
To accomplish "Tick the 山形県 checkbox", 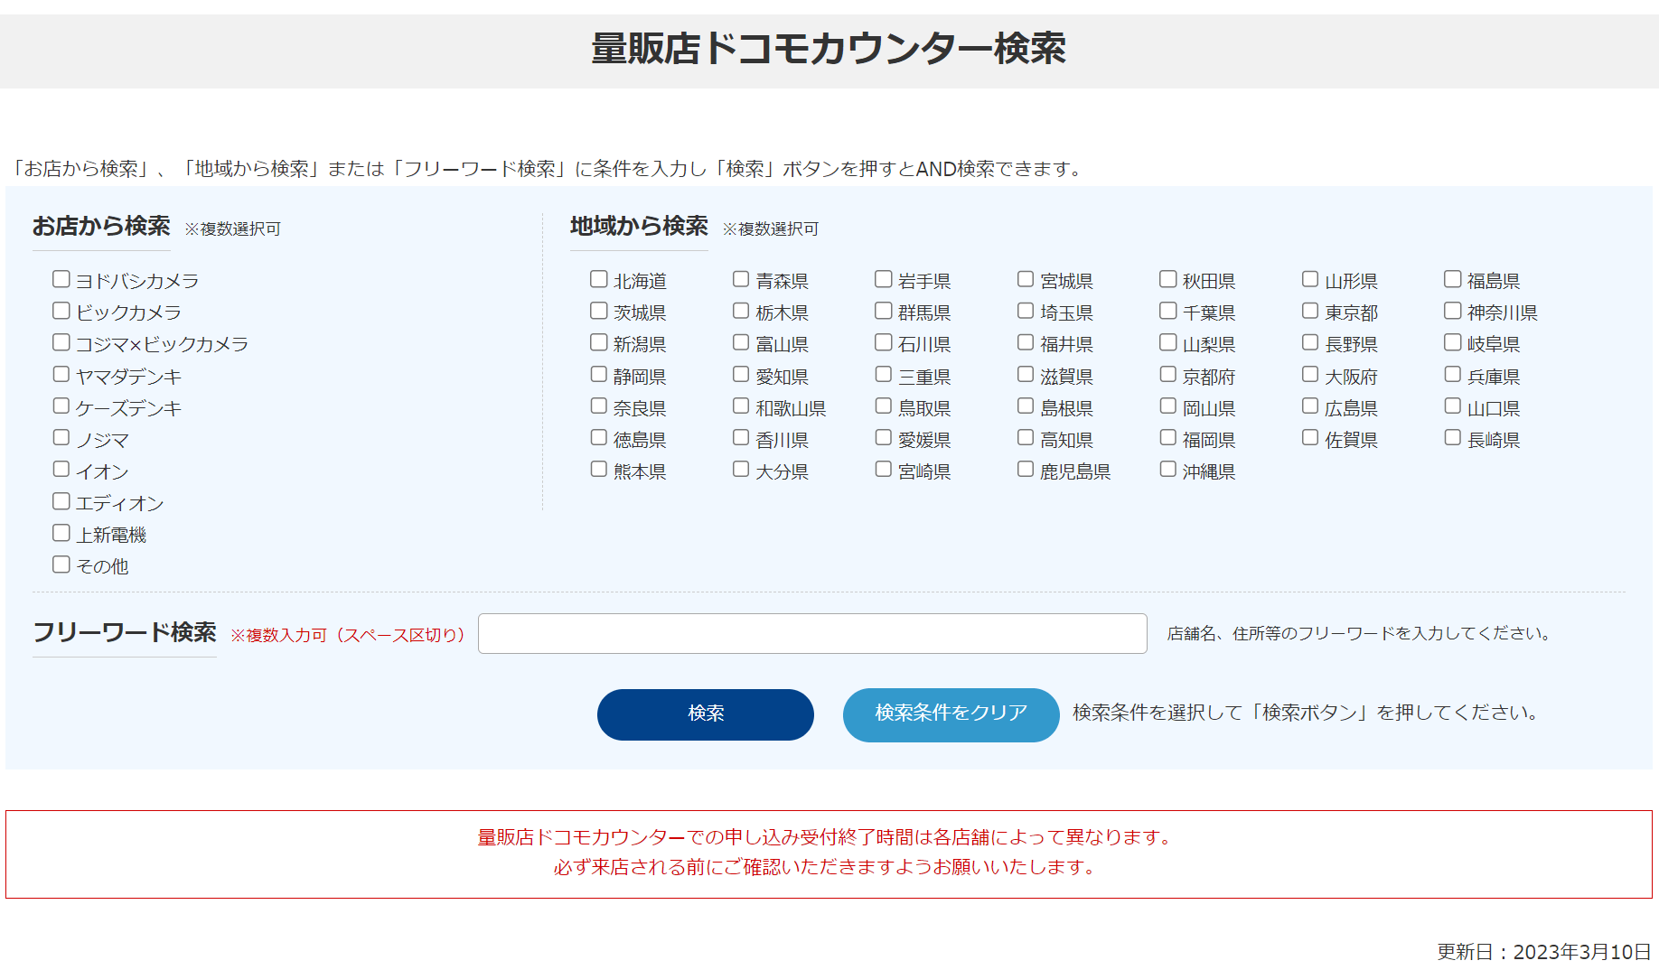I will (x=1310, y=279).
